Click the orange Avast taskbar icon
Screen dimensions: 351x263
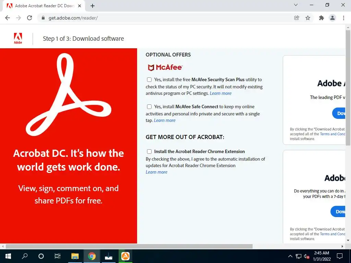125,256
